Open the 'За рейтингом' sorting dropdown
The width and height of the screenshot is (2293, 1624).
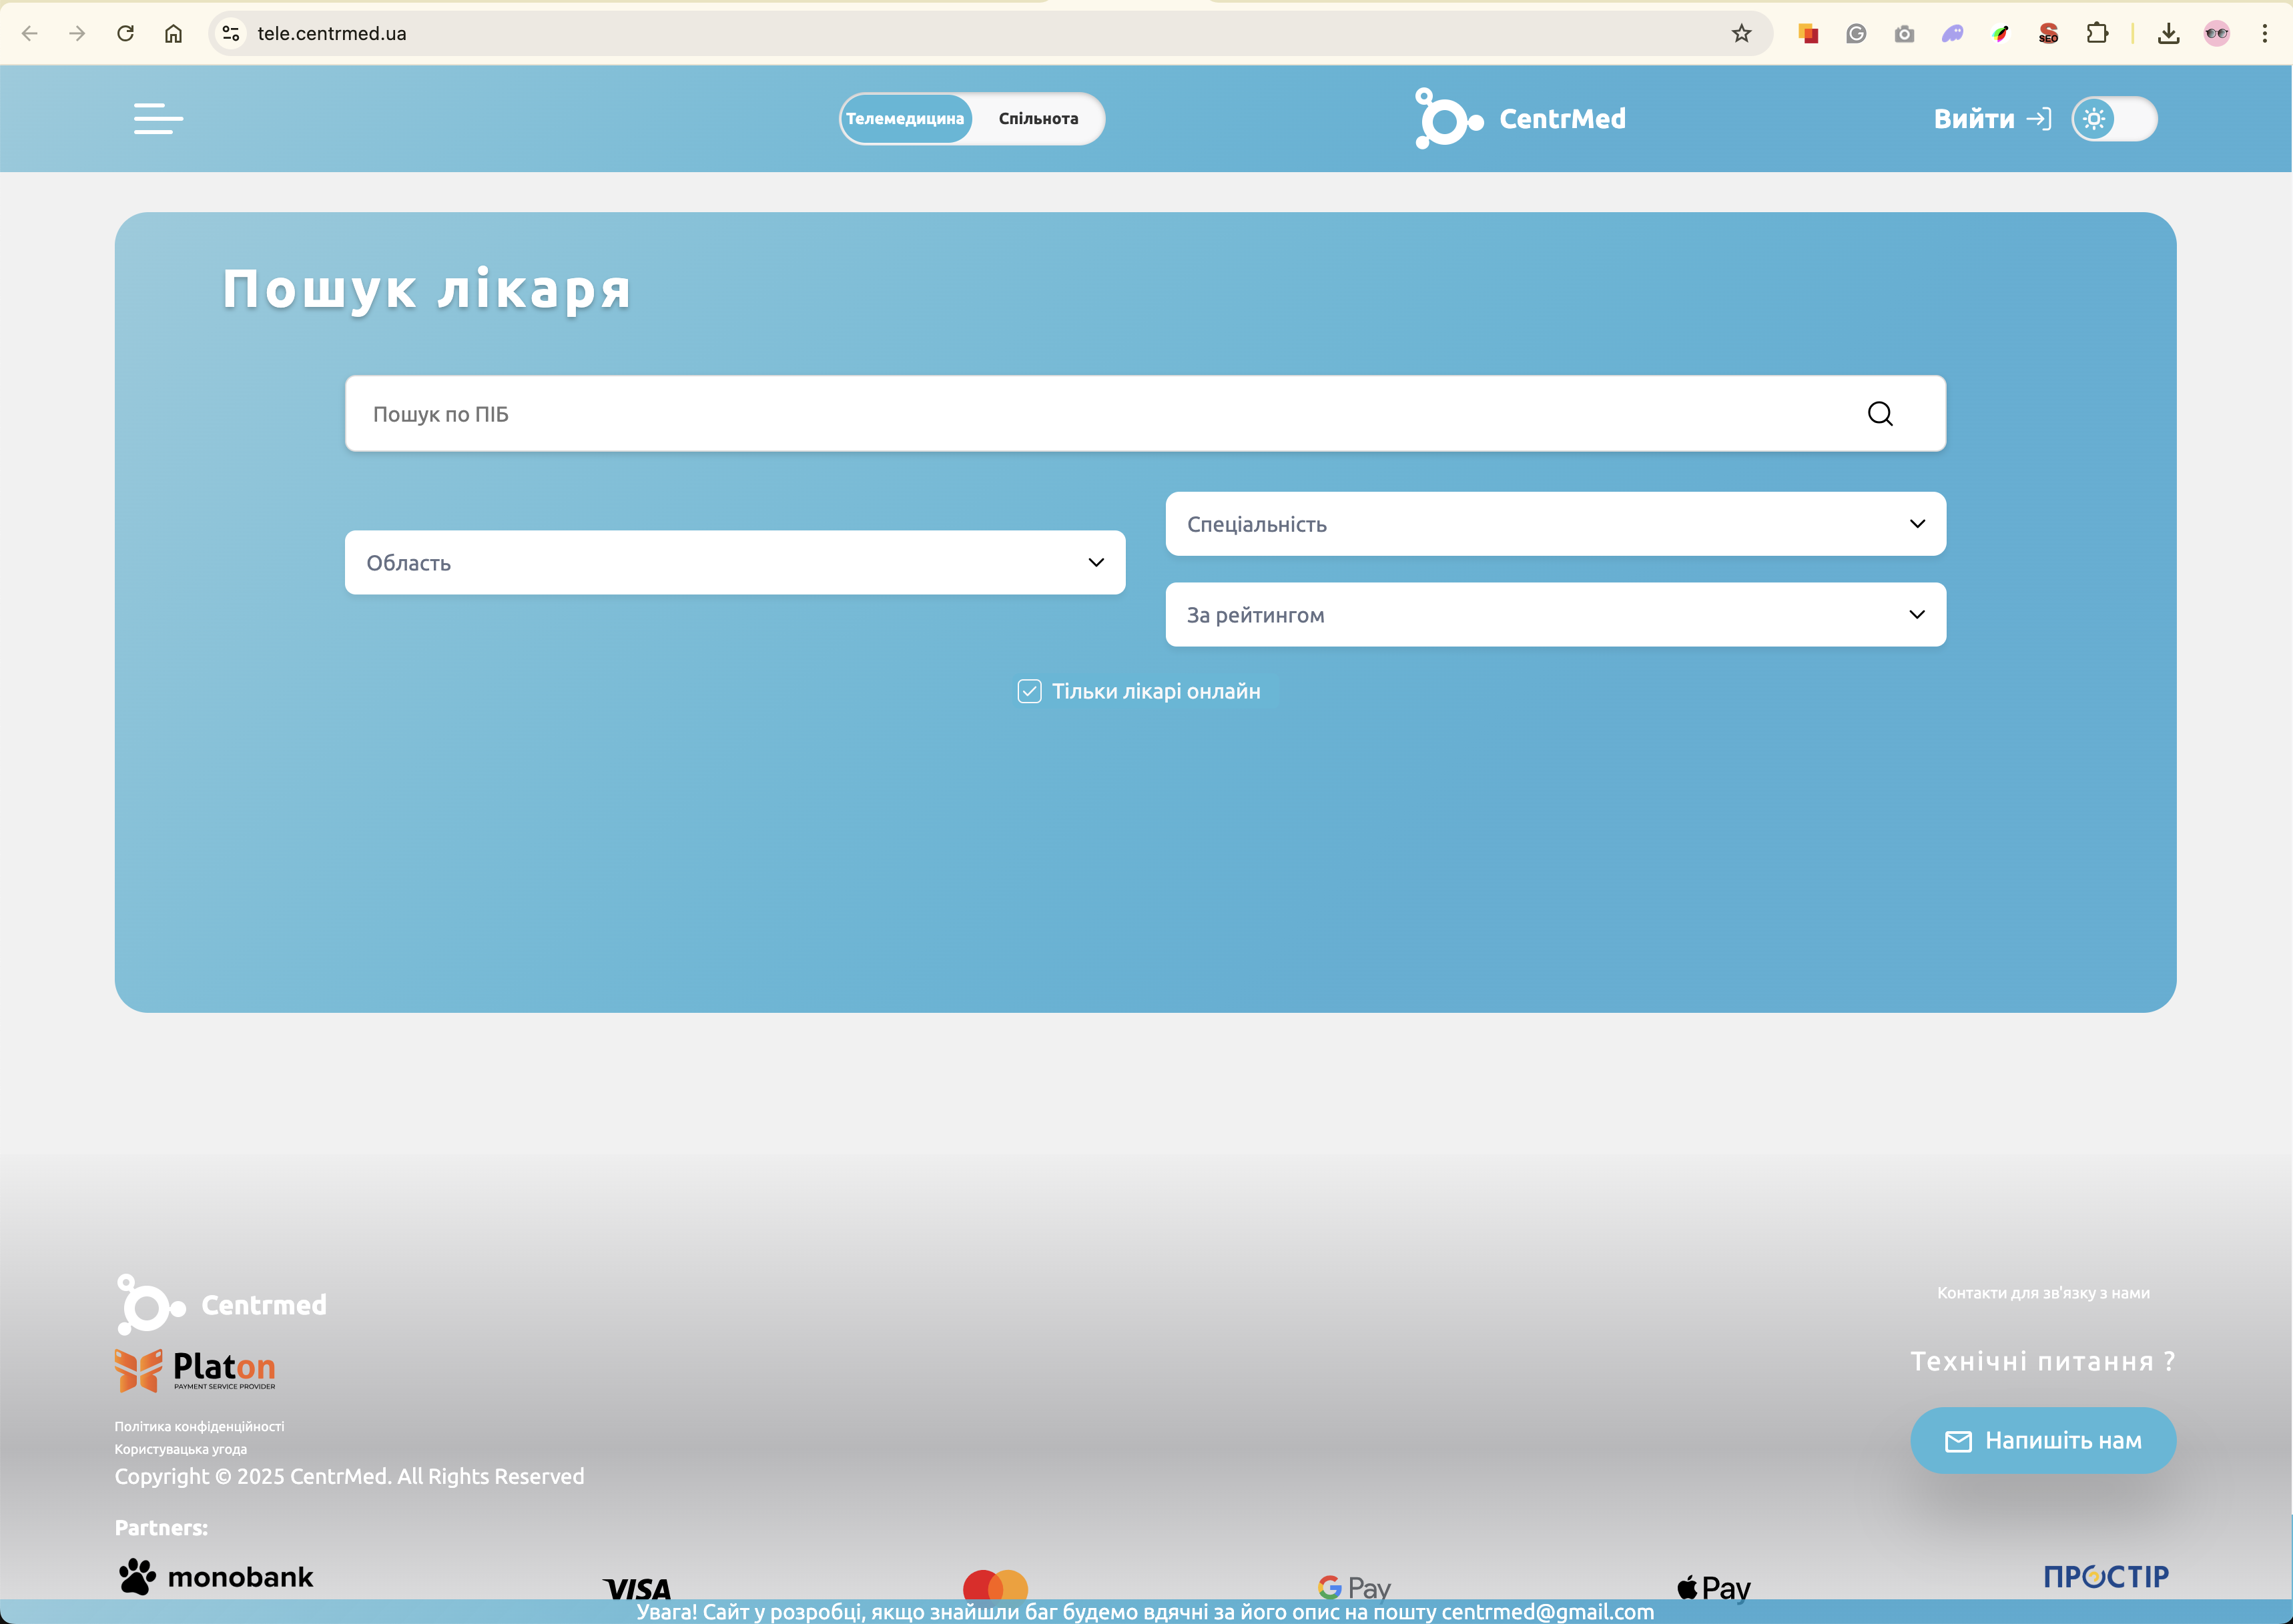(1555, 615)
